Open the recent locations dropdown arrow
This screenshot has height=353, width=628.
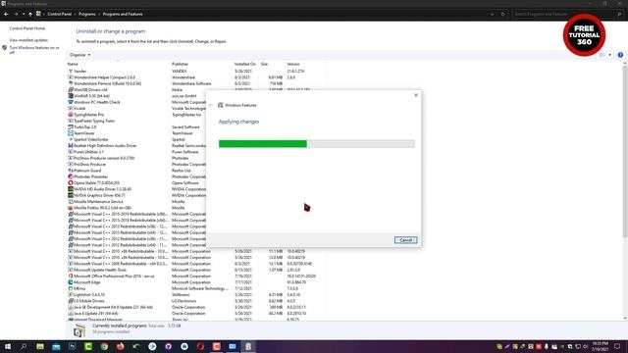point(24,14)
